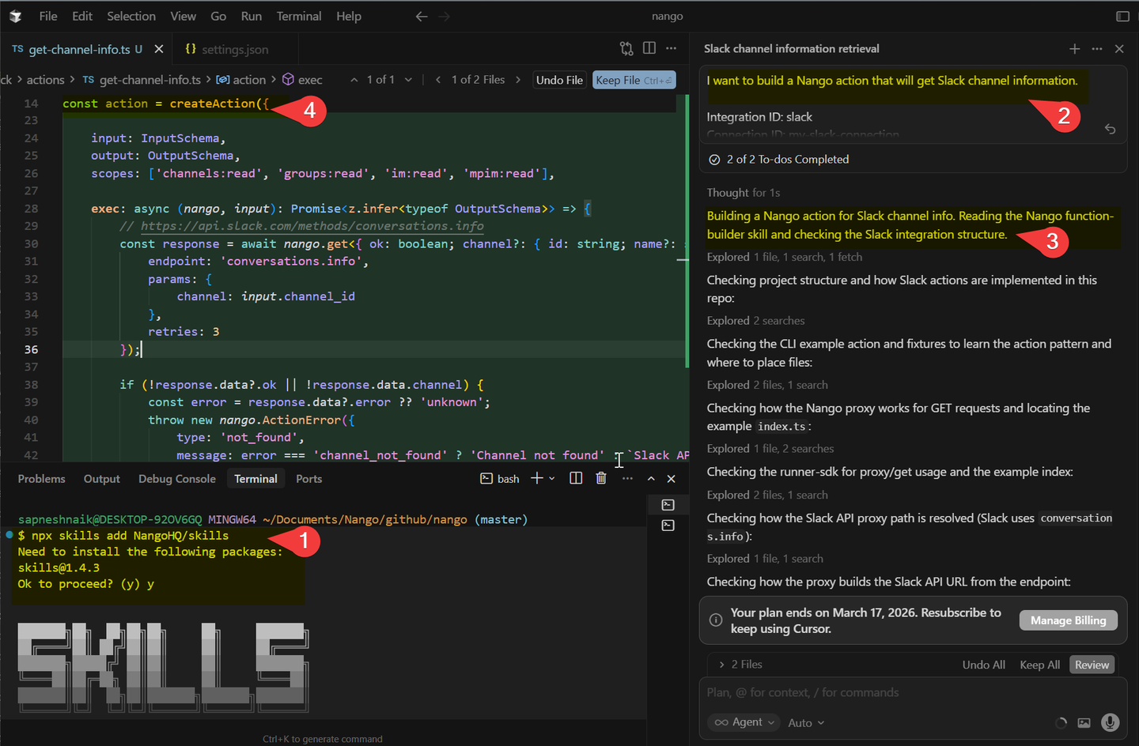Go to next file with right chevron
Viewport: 1139px width, 746px height.
coord(518,80)
